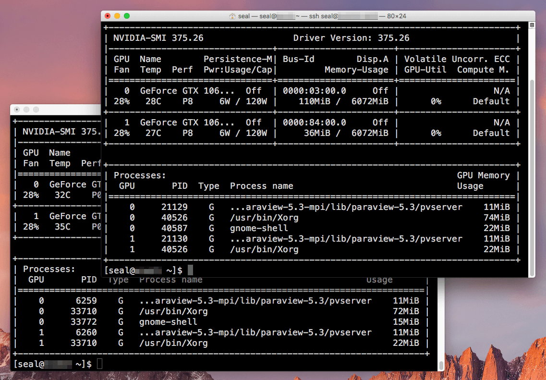Viewport: 546px width, 380px height.
Task: Zoom the background terminal window
Action: tap(36, 110)
